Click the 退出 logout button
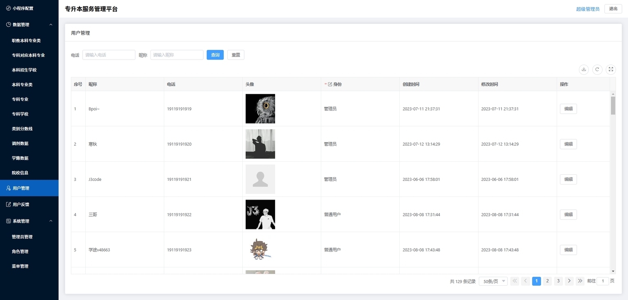This screenshot has width=628, height=300. tap(613, 9)
